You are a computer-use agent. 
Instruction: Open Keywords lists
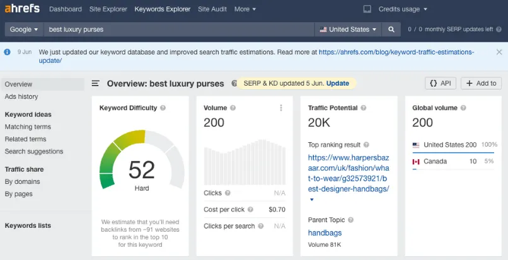28,225
